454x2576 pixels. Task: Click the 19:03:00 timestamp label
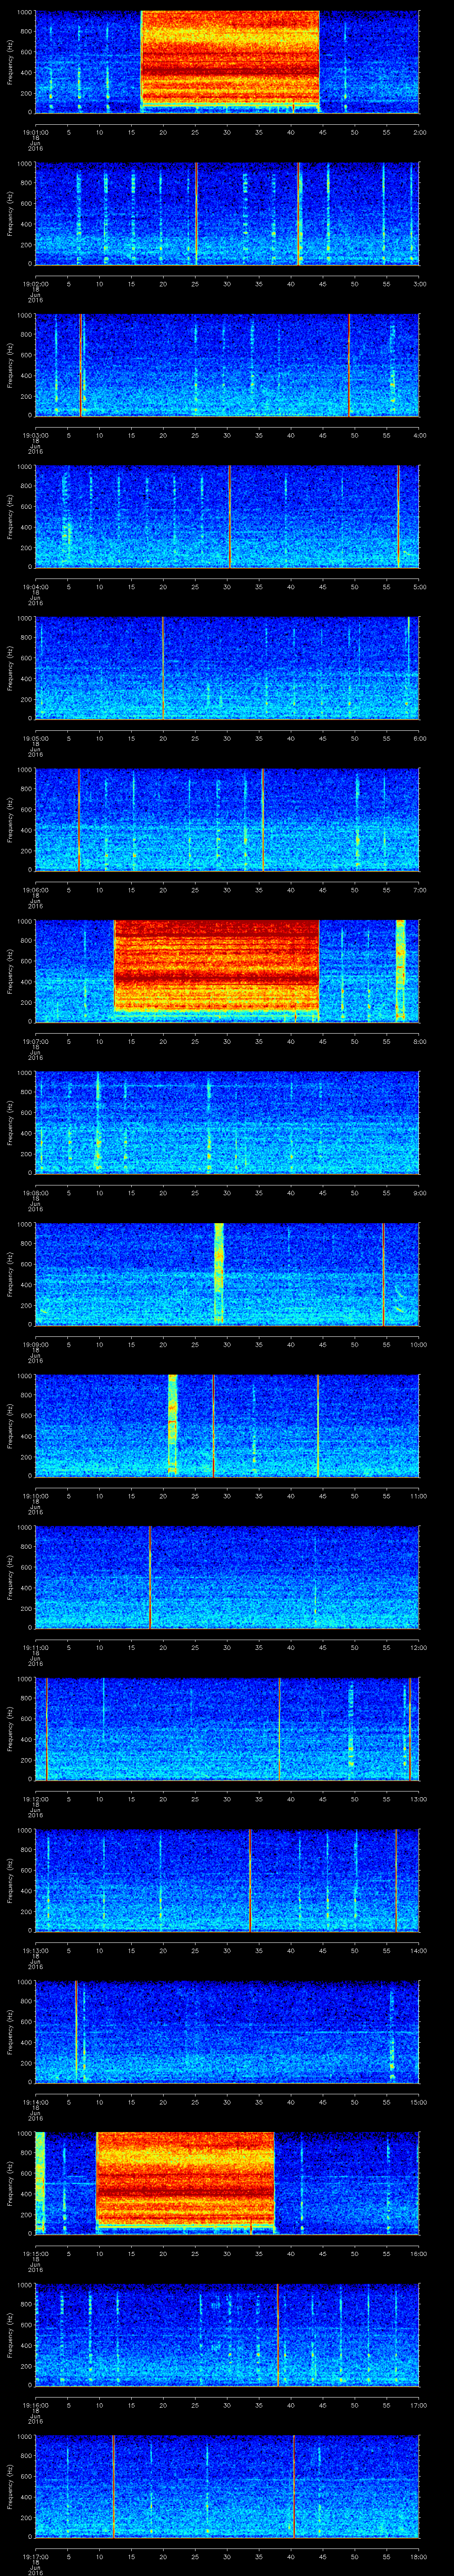(x=36, y=436)
